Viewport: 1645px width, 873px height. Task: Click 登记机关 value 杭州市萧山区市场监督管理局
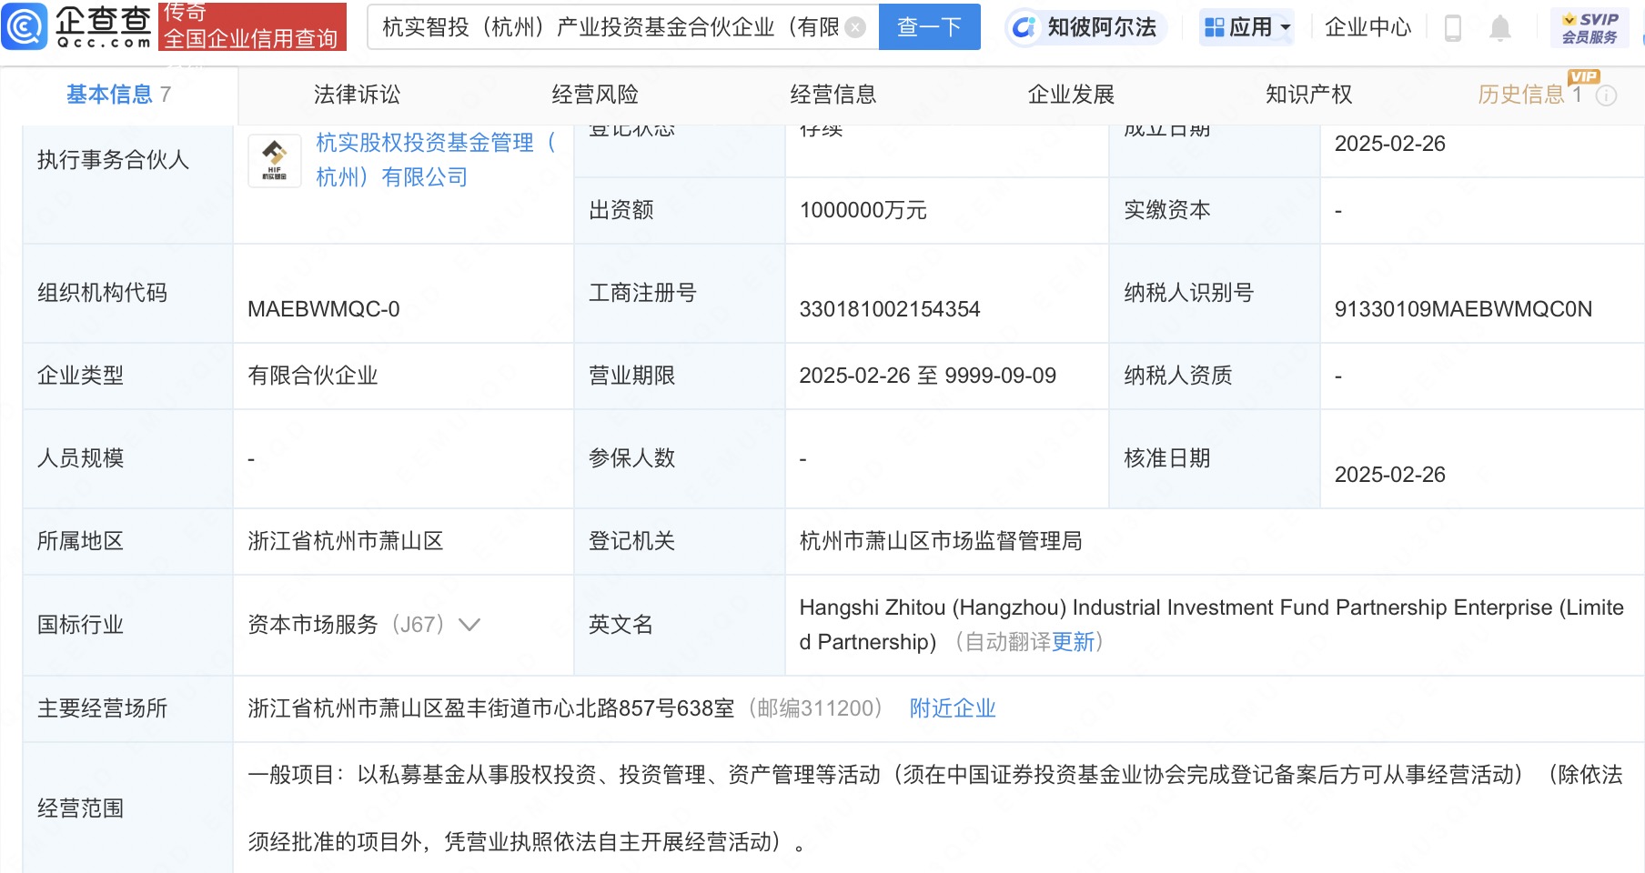[941, 541]
